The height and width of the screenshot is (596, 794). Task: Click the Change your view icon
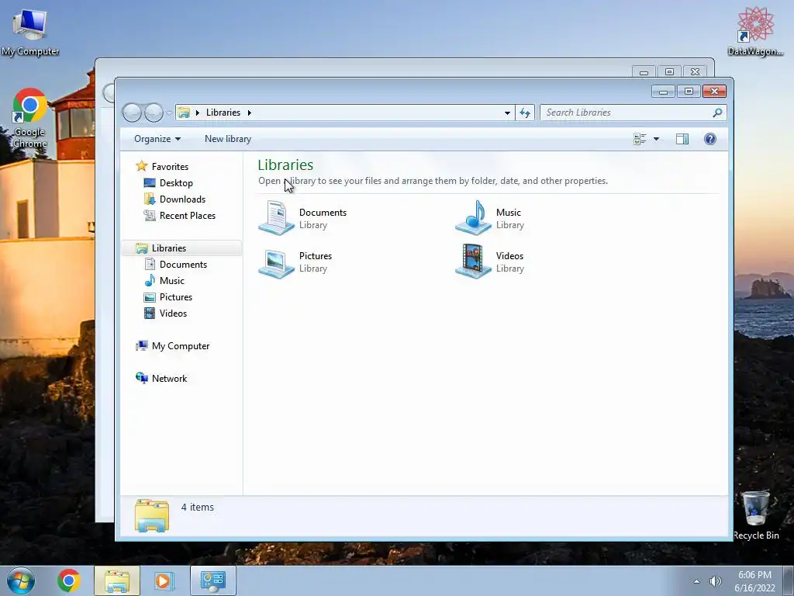click(x=640, y=139)
